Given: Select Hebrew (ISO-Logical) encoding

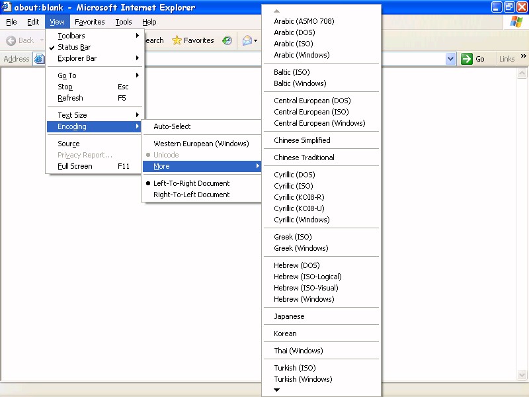Looking at the screenshot, I should tap(321, 277).
